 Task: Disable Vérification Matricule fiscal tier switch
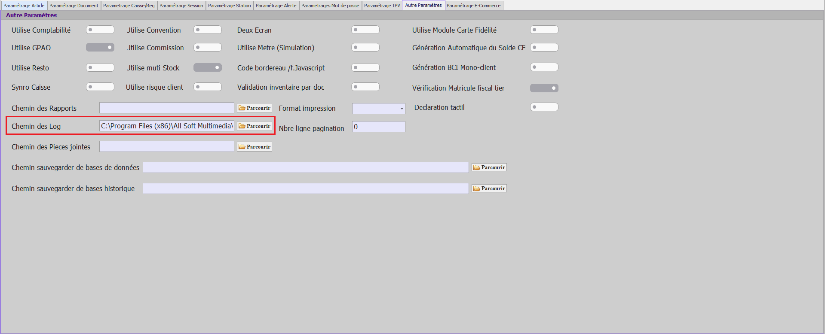(544, 88)
